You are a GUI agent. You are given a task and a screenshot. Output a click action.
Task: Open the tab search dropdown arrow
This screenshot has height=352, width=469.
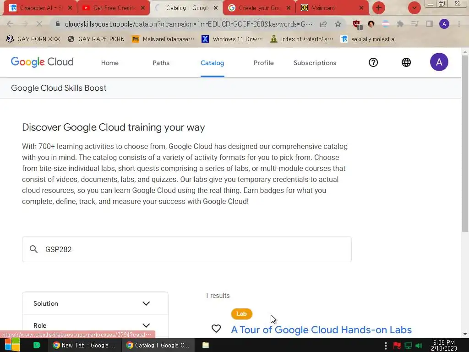pyautogui.click(x=414, y=8)
